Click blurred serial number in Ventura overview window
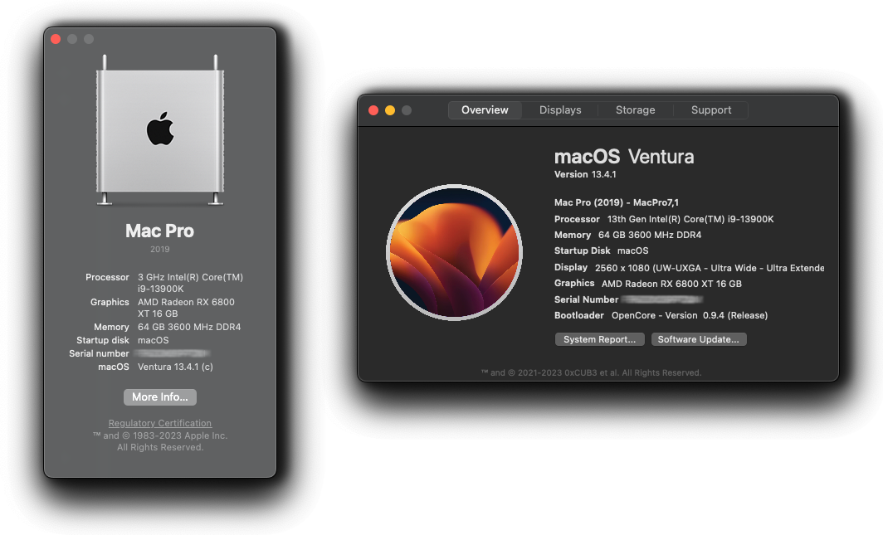This screenshot has height=535, width=883. point(661,299)
